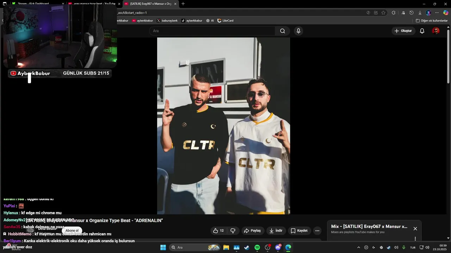
Task: Add page to favorites star icon
Action: (x=383, y=13)
